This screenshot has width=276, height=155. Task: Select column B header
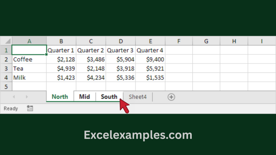(61, 41)
